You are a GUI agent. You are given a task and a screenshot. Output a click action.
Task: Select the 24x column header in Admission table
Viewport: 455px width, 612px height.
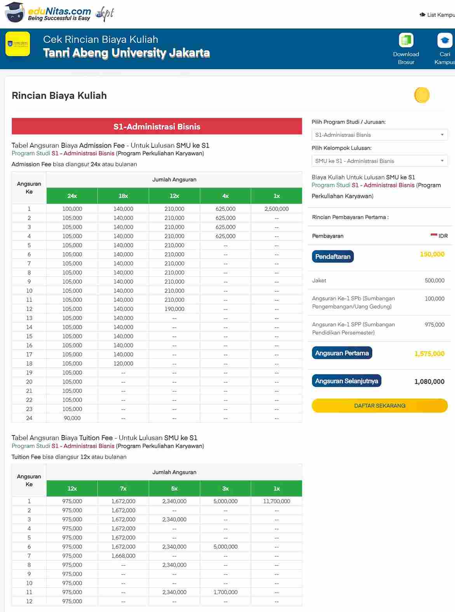[x=72, y=196]
